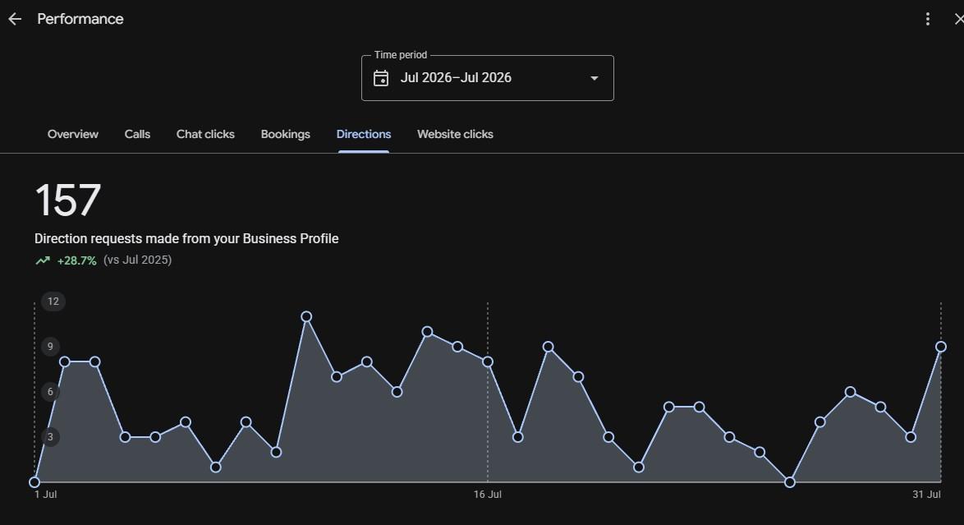Click the (vs Jul 2025) comparison text

tap(138, 260)
